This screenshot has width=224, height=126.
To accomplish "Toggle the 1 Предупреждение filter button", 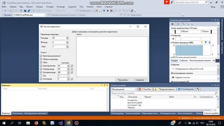I will 164,89.
